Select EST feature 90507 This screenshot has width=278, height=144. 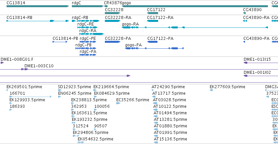[x=95, y=129]
